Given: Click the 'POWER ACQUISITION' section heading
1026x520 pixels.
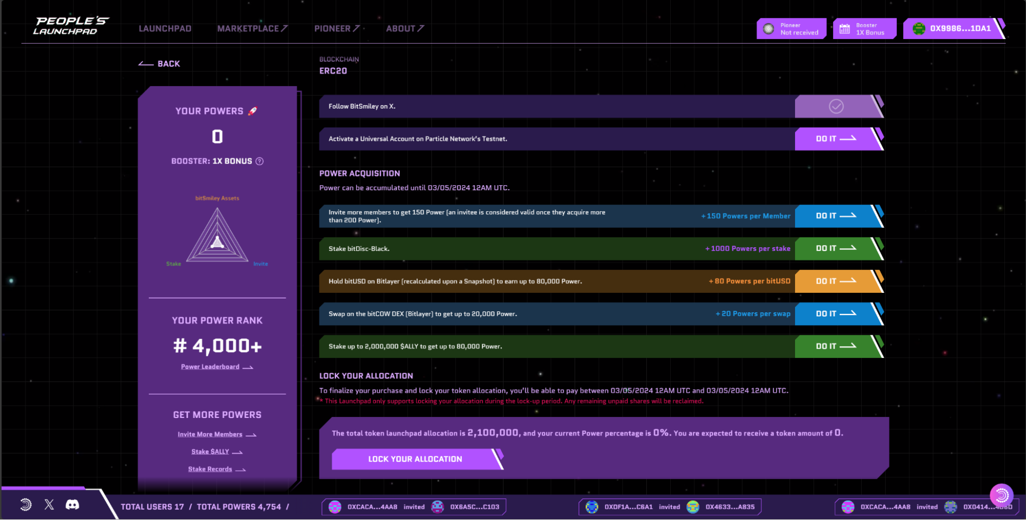Looking at the screenshot, I should coord(360,174).
